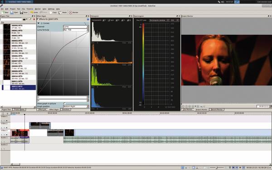272x170 pixels.
Task: Toggle the histogram R component checkbox
Action: click(117, 20)
